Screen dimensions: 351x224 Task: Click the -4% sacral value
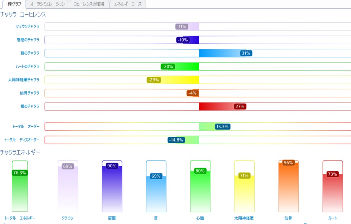pyautogui.click(x=192, y=93)
